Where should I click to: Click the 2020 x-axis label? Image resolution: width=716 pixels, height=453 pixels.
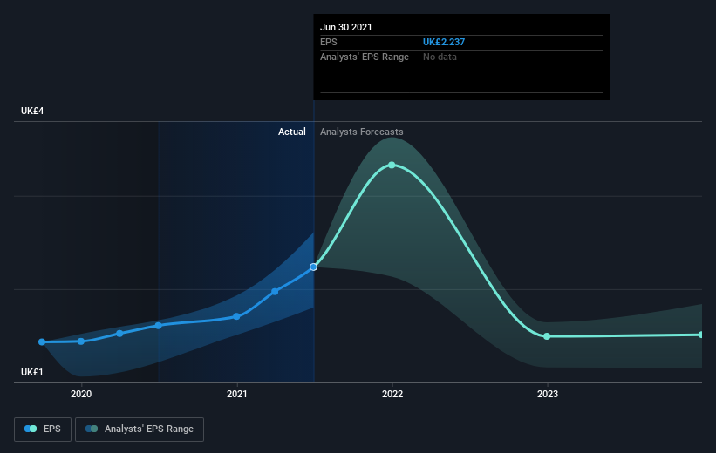click(81, 394)
